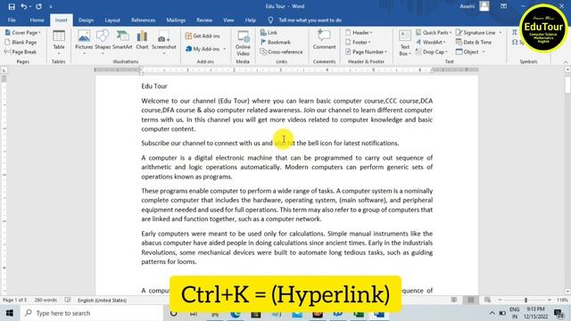
Task: Add a new Comment
Action: 324,40
